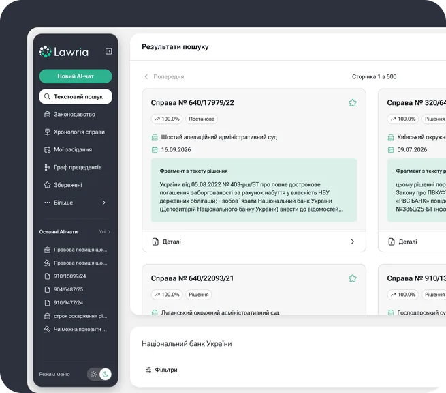Show all recent AI chats (Усі)

coord(104,232)
